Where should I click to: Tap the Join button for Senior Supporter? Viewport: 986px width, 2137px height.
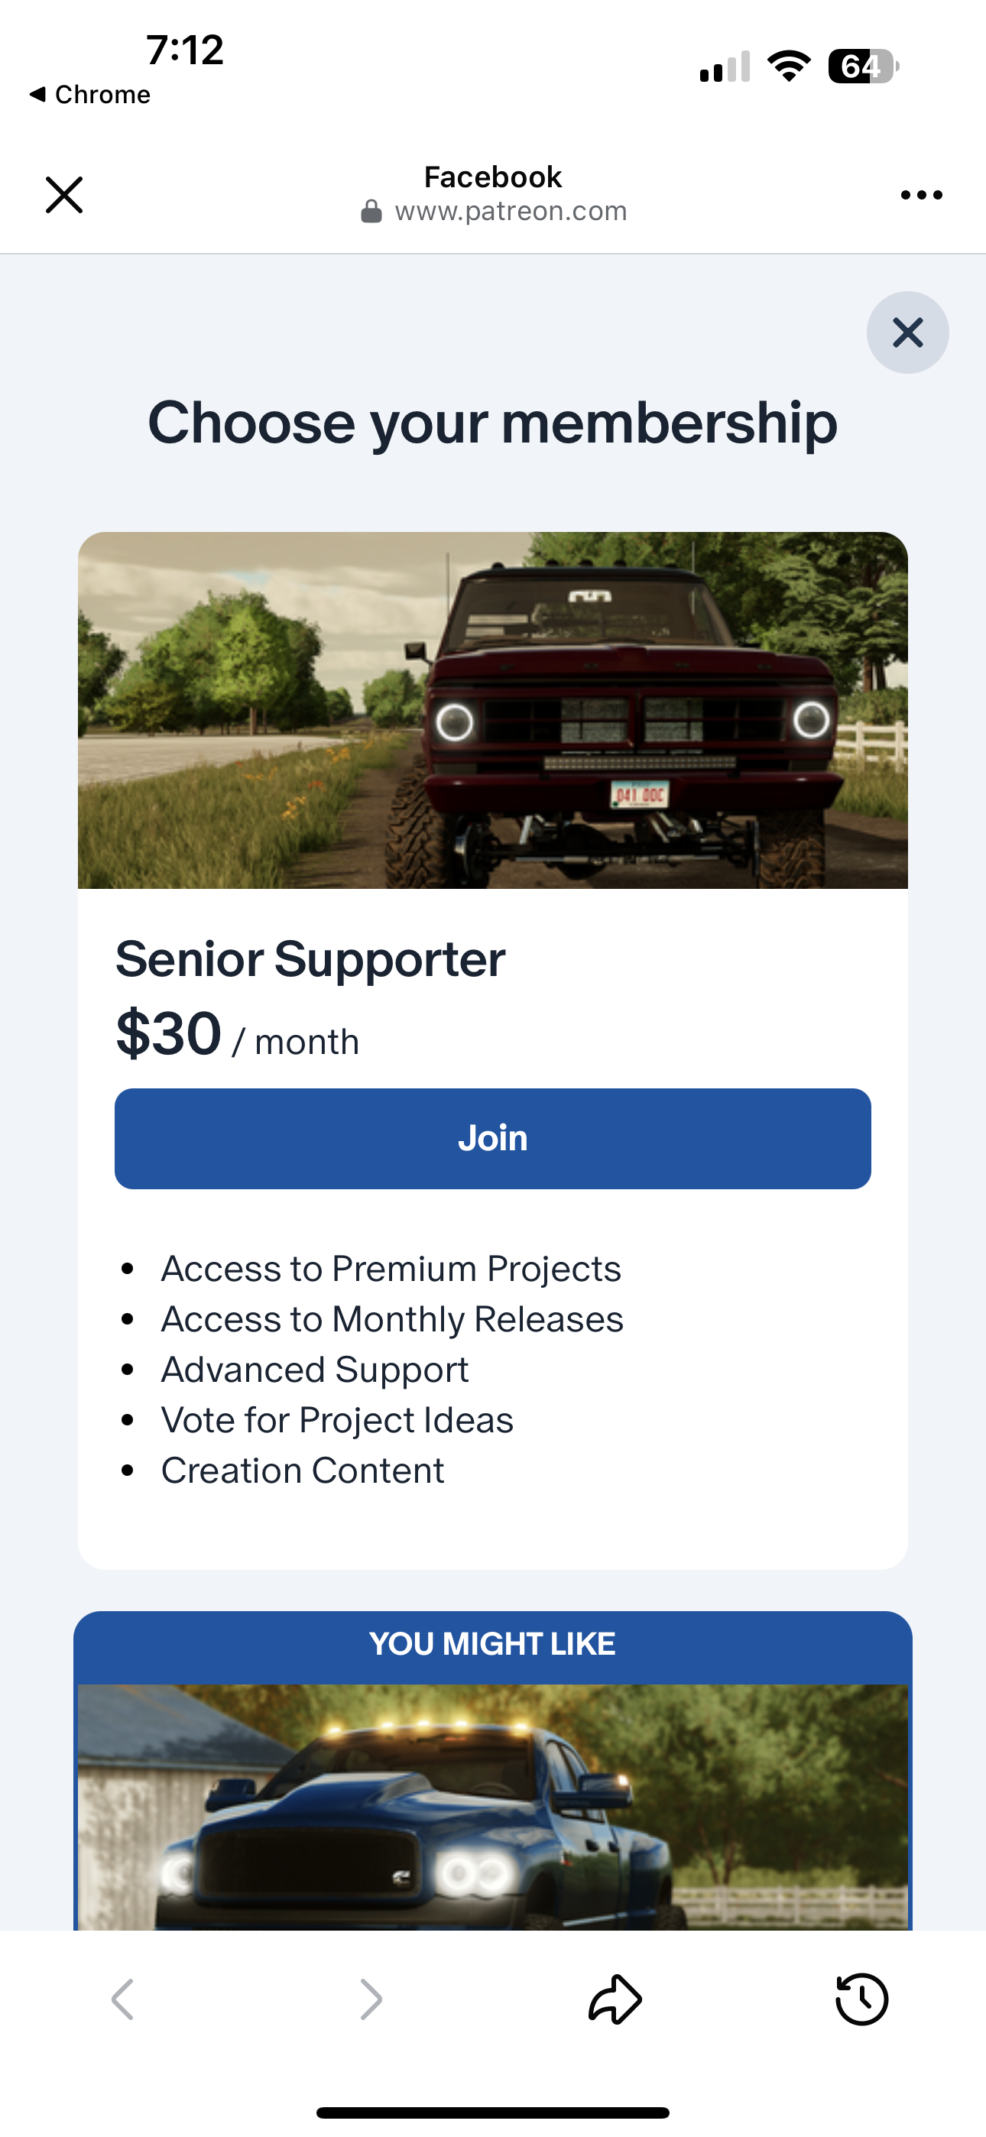(x=492, y=1138)
